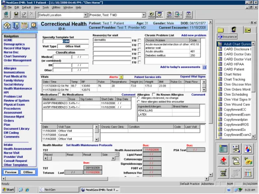Open the Appointments toolbar dropdown arrow

(x=181, y=15)
